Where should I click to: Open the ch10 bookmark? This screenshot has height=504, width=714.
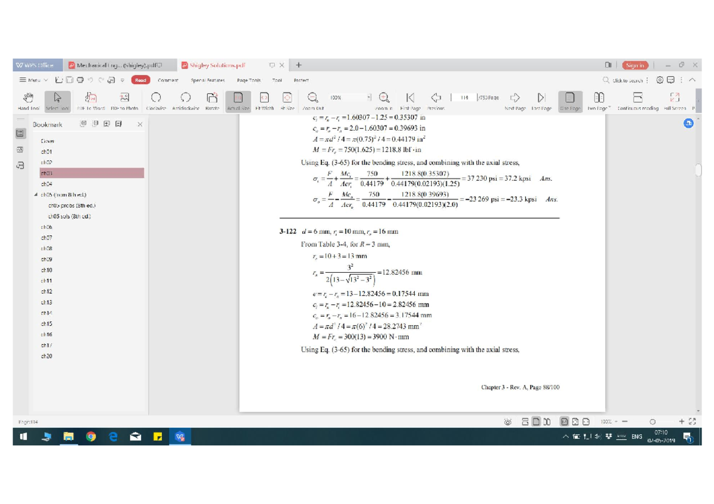pos(46,270)
